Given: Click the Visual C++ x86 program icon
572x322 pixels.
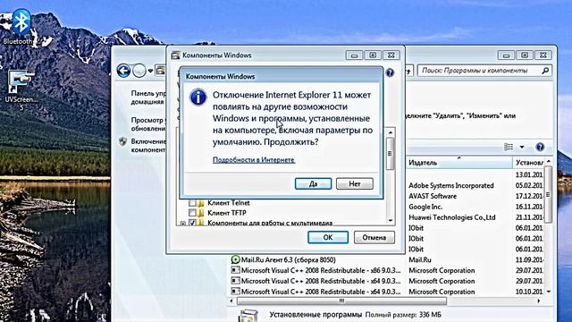Looking at the screenshot, I should point(235,270).
